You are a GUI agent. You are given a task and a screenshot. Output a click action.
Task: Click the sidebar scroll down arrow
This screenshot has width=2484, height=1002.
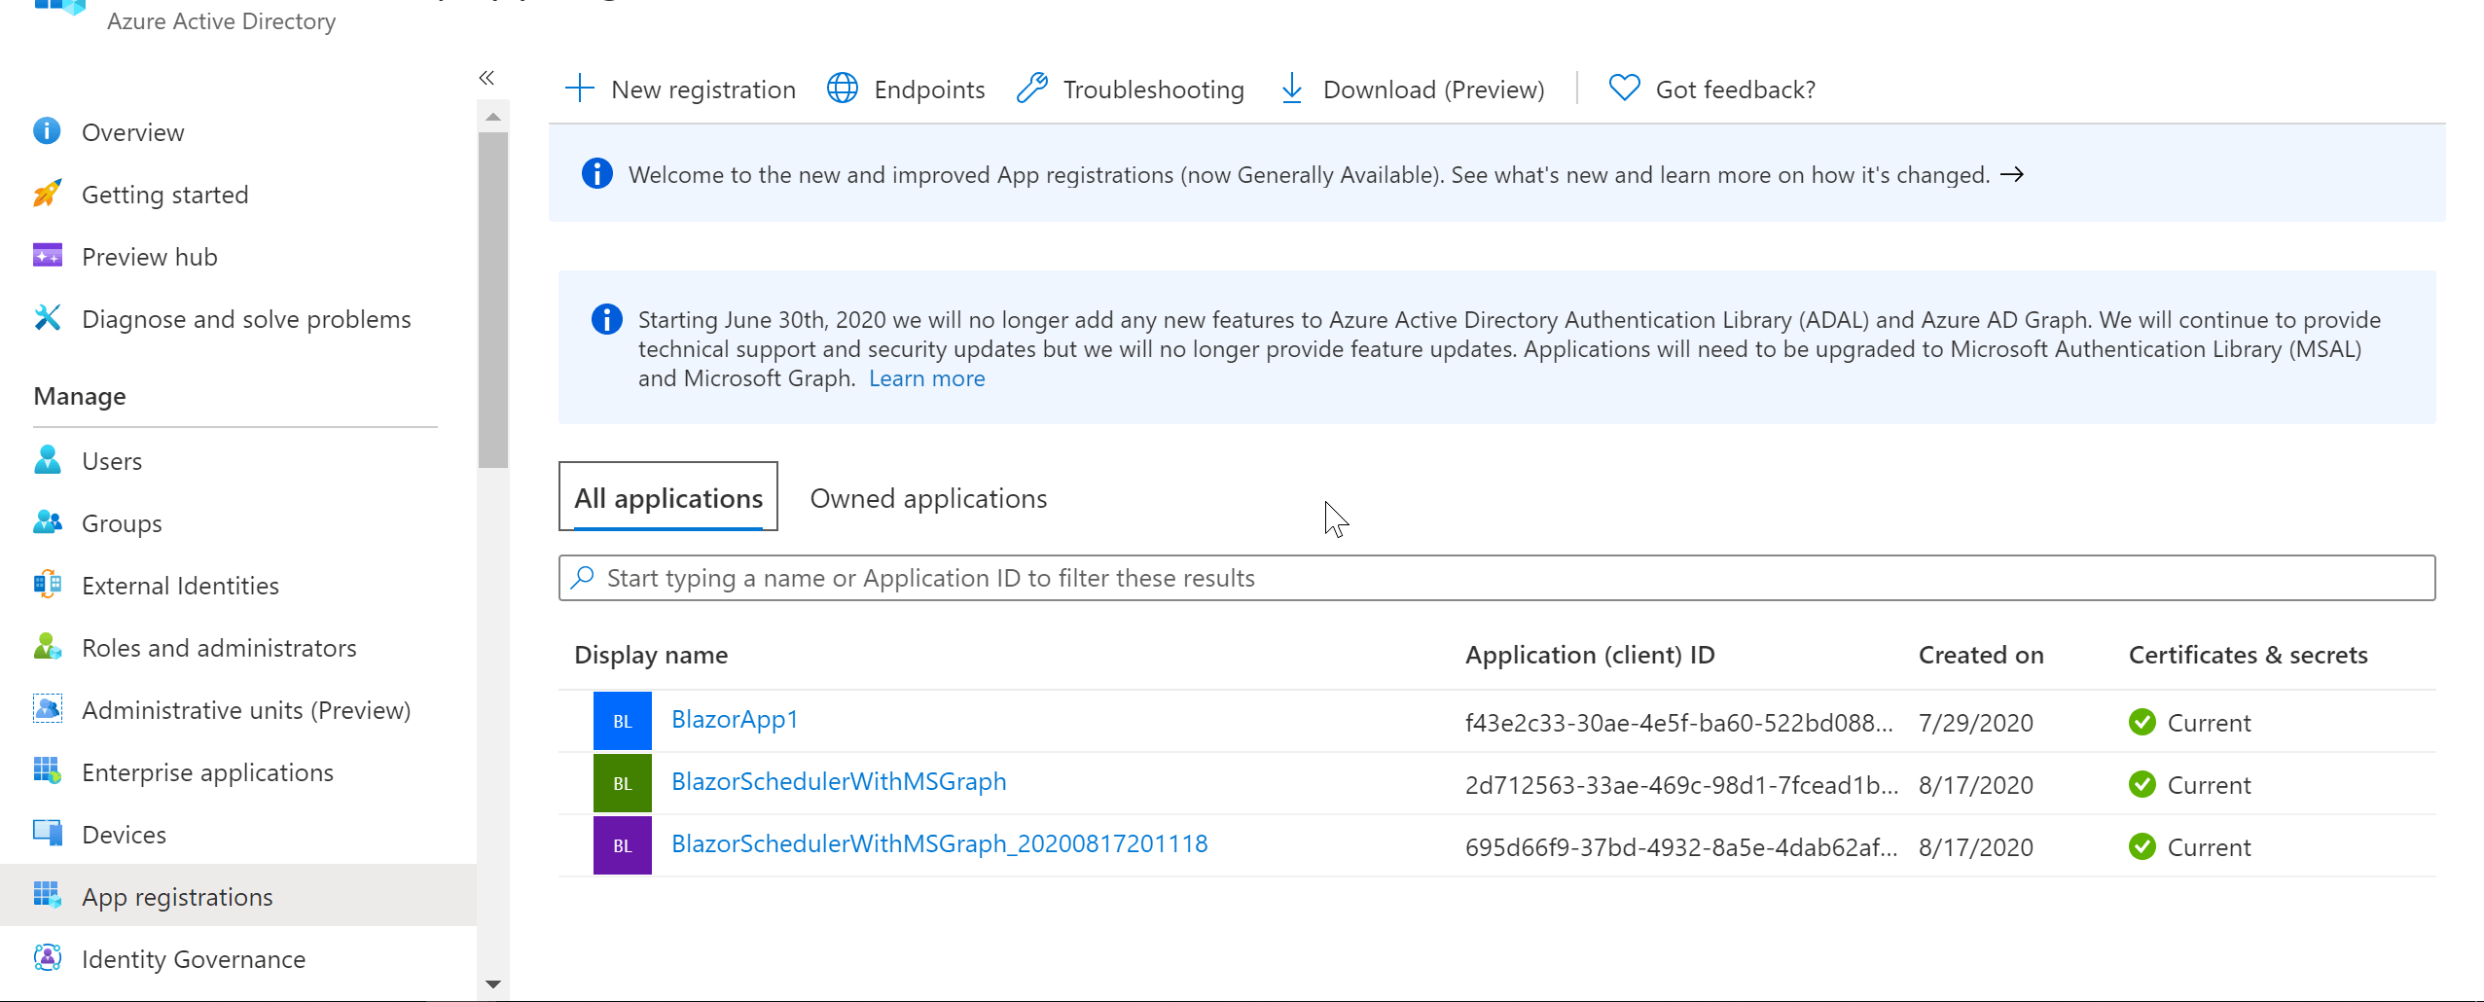pyautogui.click(x=493, y=984)
